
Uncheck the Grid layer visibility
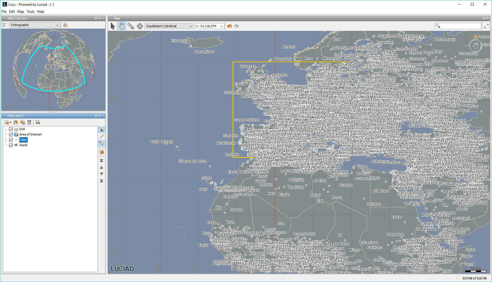(11, 129)
